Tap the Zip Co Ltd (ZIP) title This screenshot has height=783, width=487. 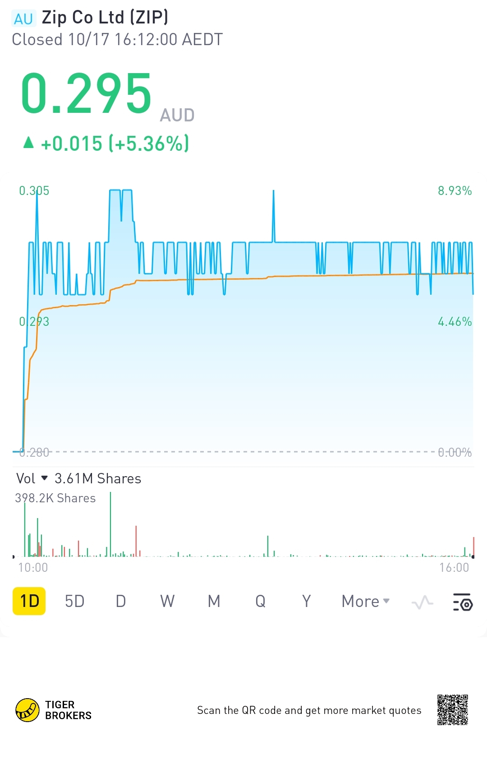coord(105,18)
